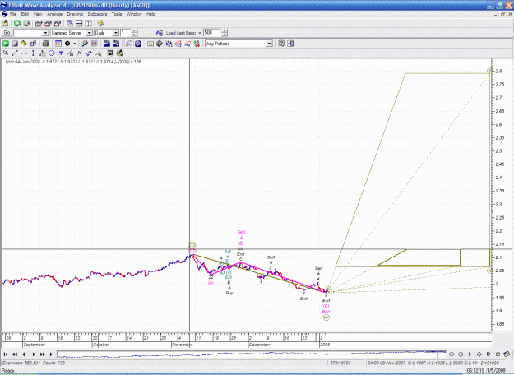Click the zoom out minus icon at bottom right

[451, 354]
